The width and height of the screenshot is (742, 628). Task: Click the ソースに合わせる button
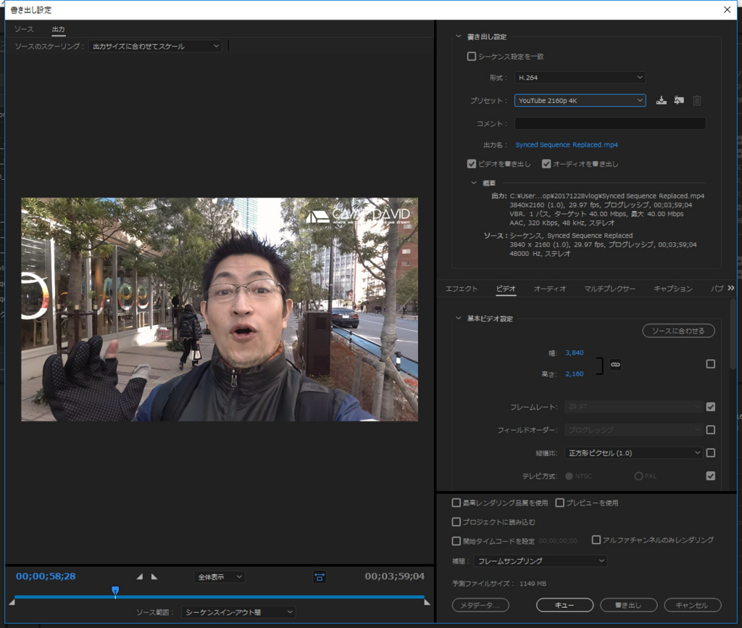(x=678, y=331)
